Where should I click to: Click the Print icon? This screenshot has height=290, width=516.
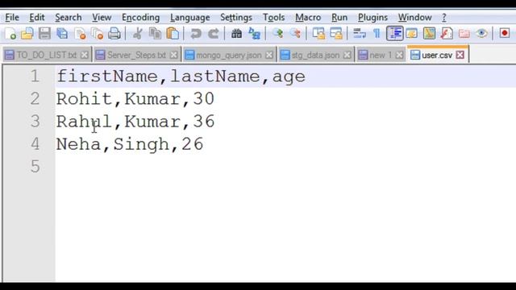click(x=114, y=34)
